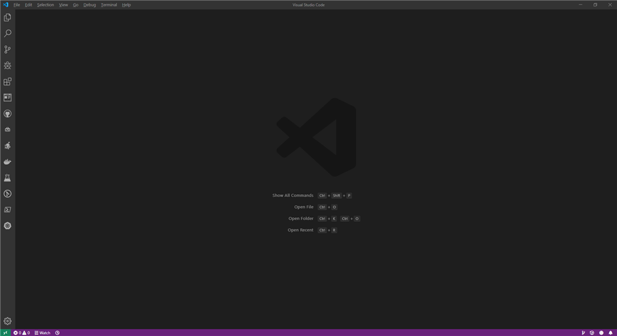Restore down the Visual Studio Code window
617x336 pixels.
595,4
